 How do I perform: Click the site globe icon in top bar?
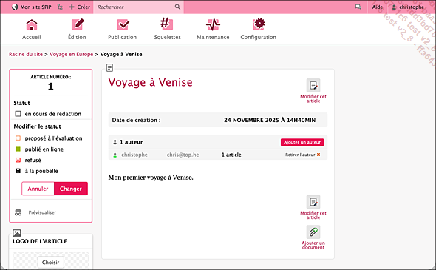[15, 7]
